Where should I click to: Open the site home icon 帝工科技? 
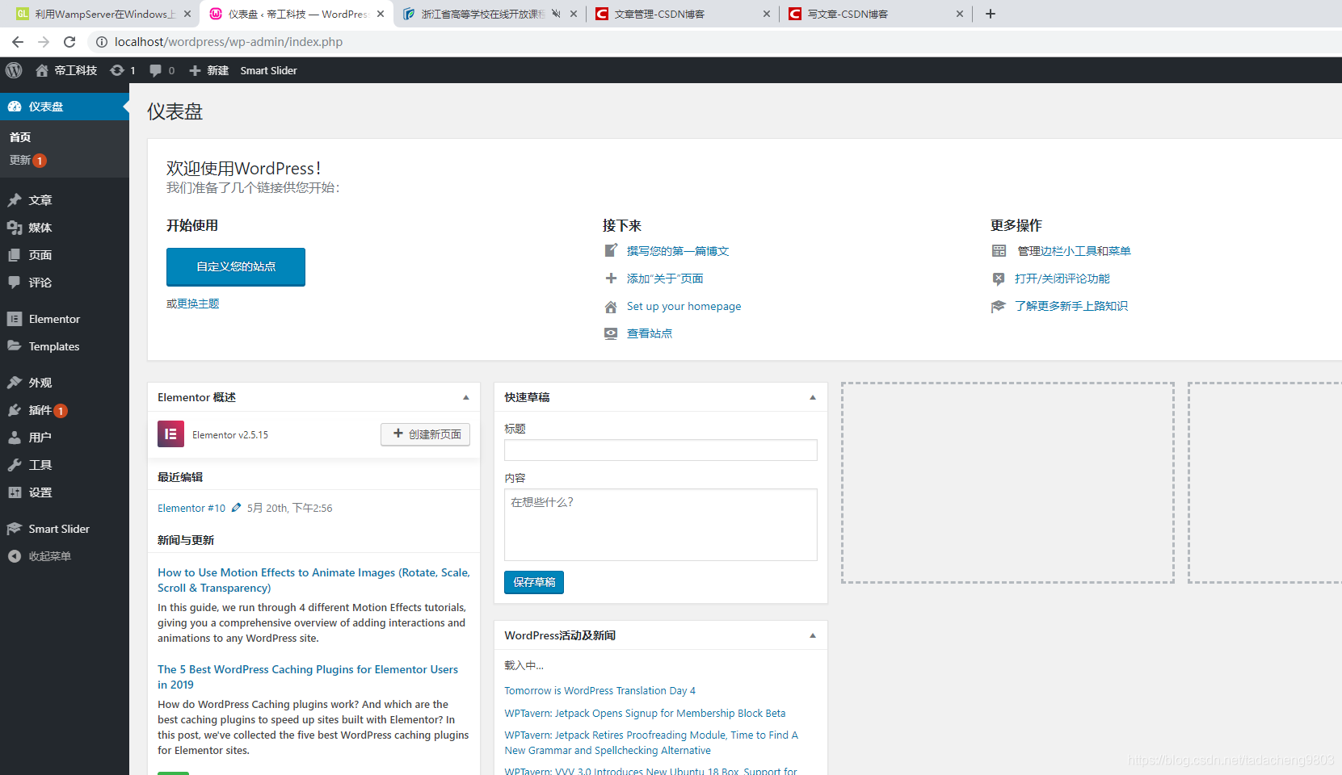66,70
